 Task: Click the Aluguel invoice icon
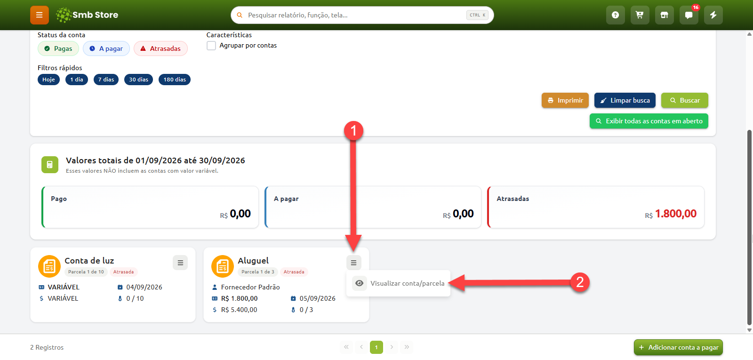[223, 266]
